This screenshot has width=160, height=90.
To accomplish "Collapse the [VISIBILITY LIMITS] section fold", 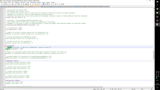I will click(5, 80).
